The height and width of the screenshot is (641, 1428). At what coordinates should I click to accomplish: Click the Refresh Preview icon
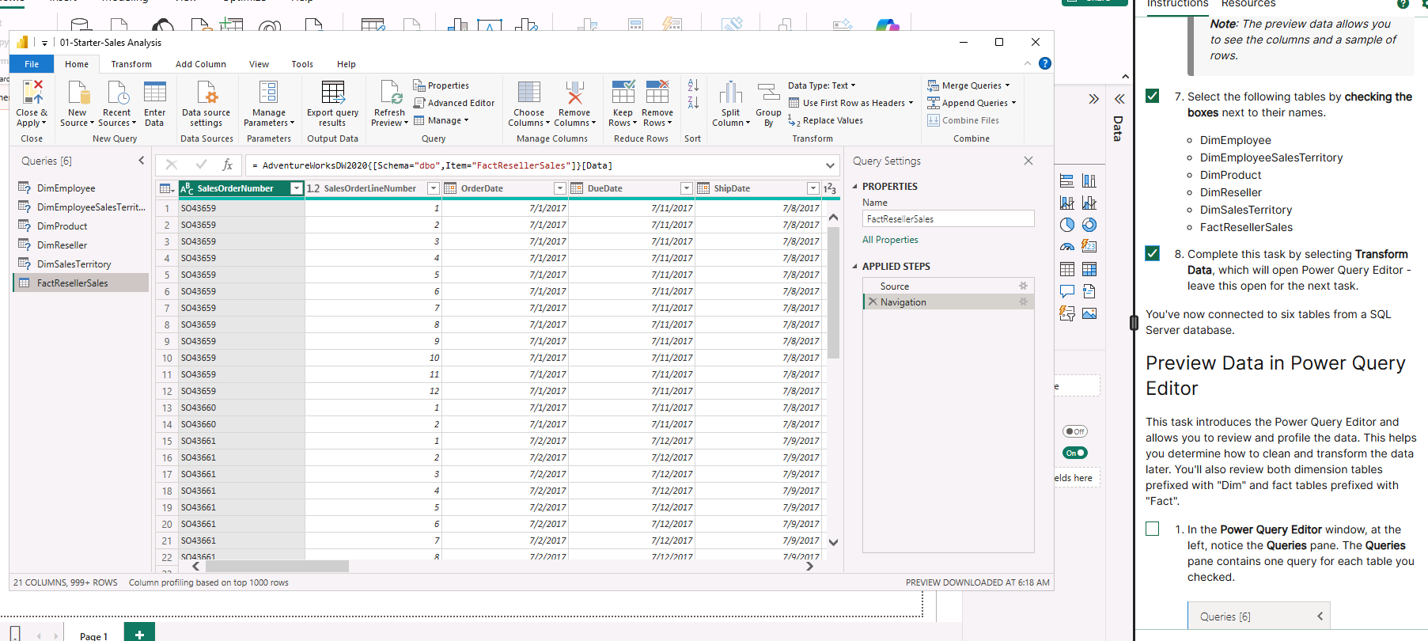coord(391,93)
